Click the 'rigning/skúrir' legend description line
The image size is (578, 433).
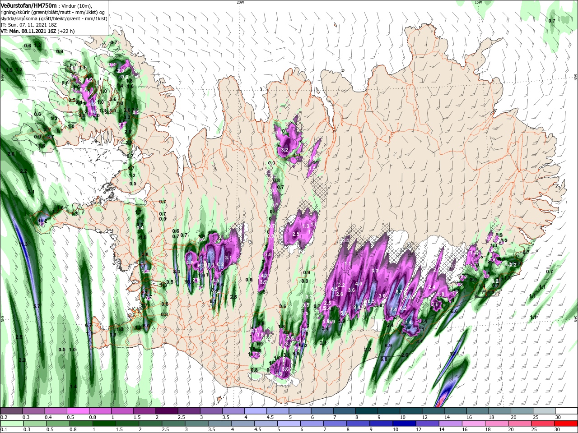click(x=53, y=12)
